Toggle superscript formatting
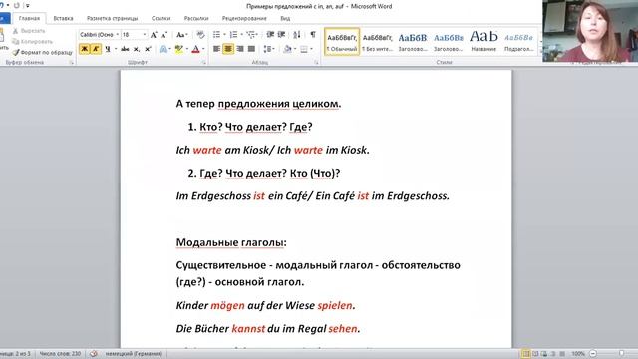 [x=148, y=49]
